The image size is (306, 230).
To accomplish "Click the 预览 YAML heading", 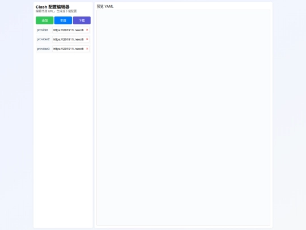I will [x=105, y=6].
